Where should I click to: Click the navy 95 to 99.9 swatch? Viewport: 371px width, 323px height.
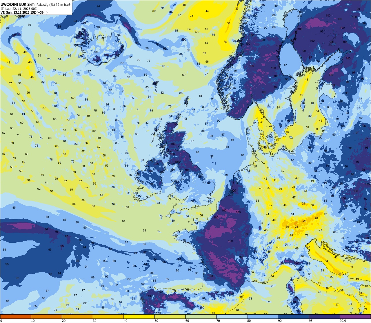tap(324, 317)
